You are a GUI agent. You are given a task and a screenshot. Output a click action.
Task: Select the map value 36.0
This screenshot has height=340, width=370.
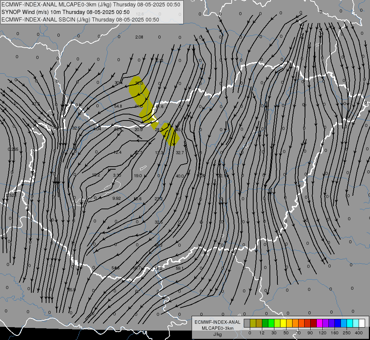pos(139,83)
